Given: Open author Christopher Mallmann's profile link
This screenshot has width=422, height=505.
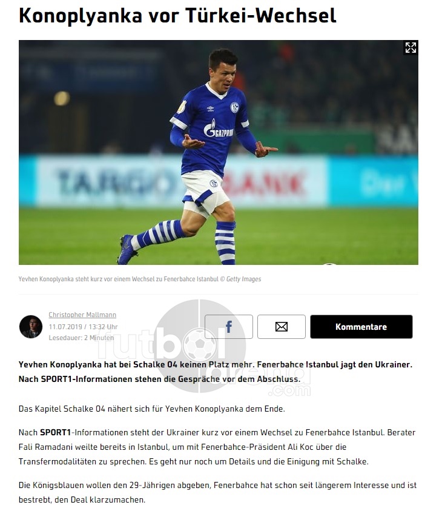Looking at the screenshot, I should (82, 315).
